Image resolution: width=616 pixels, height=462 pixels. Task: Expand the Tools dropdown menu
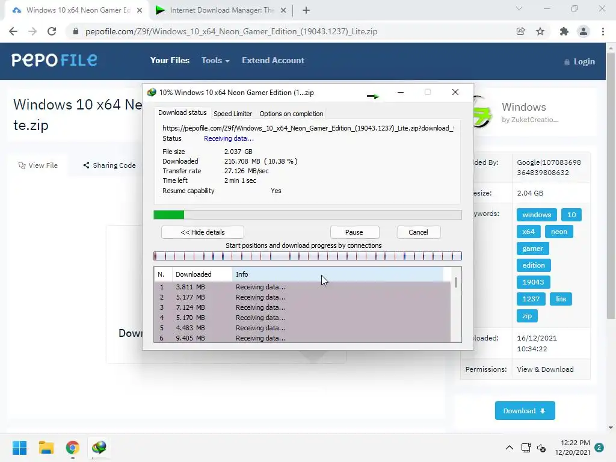click(215, 61)
